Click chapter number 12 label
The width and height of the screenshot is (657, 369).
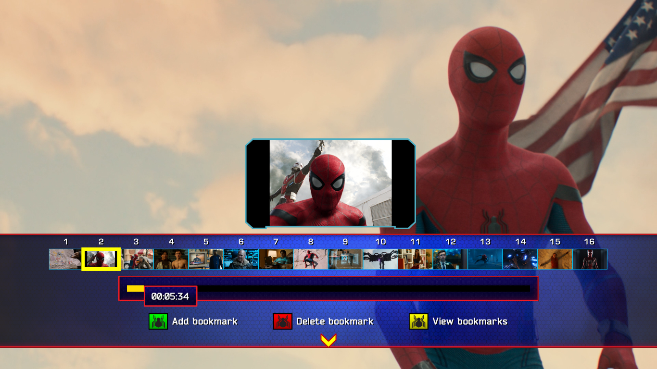coord(450,242)
